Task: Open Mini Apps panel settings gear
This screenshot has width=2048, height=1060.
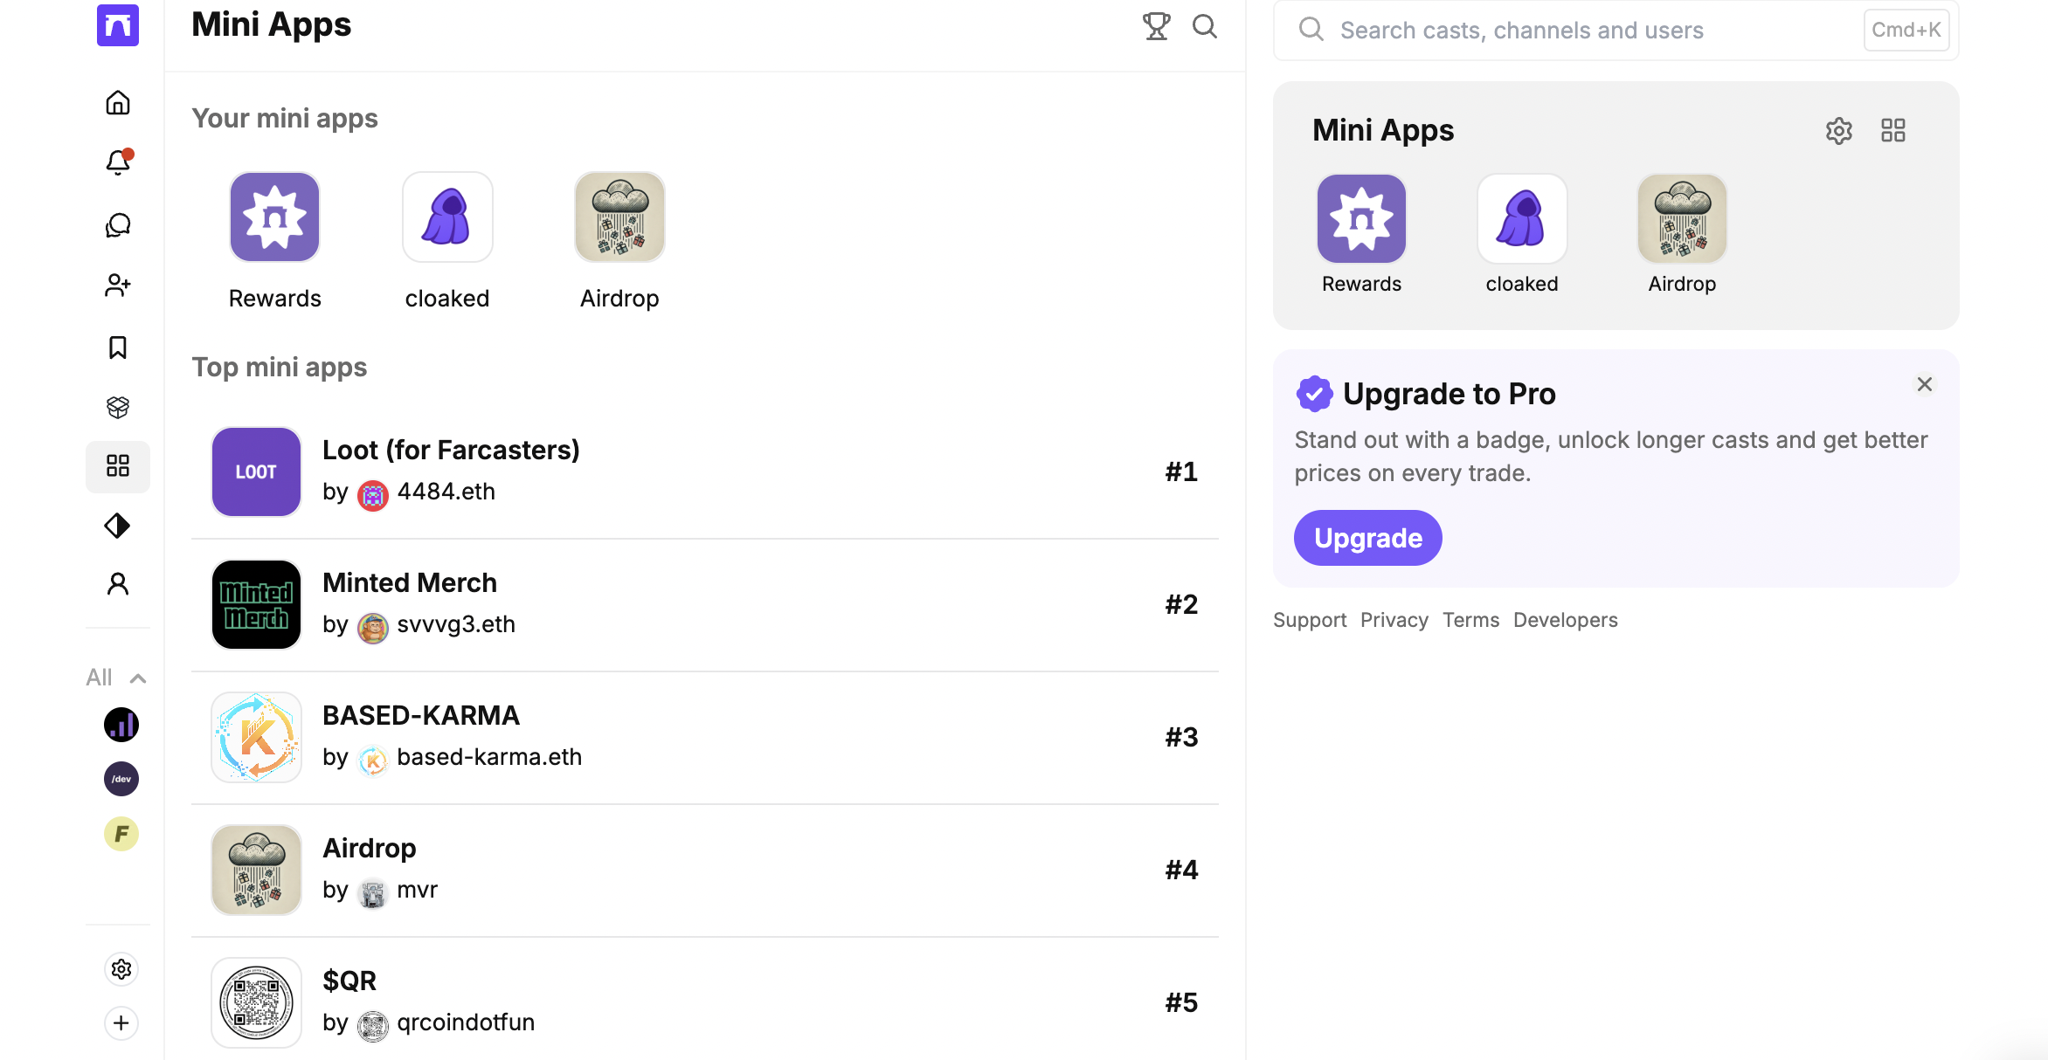Action: click(x=1838, y=131)
